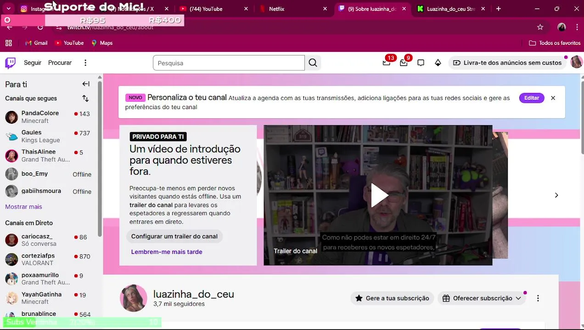The image size is (584, 330).
Task: Click the 3,7 mil seguidores text
Action: pos(179,304)
